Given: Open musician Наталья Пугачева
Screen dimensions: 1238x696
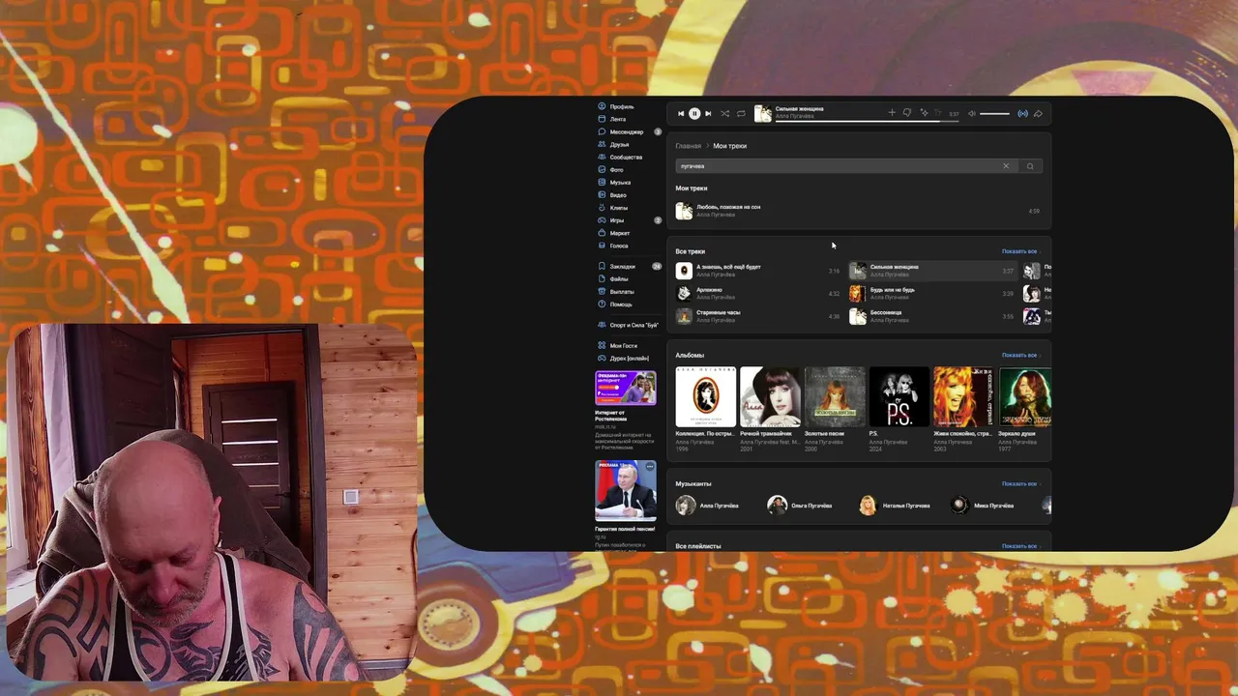Looking at the screenshot, I should 894,505.
